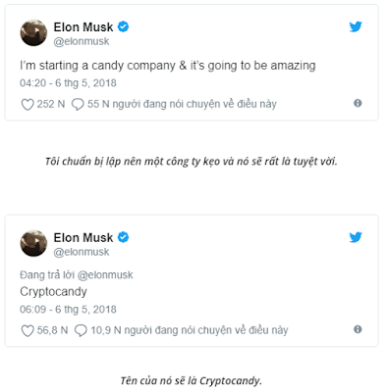Click @elonmusk handle in second tweet header
Viewport: 387px width, 392px height.
pyautogui.click(x=82, y=252)
